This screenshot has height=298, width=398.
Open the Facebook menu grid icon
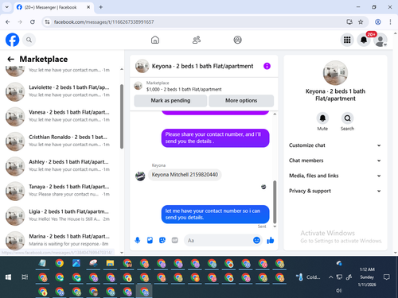[347, 40]
